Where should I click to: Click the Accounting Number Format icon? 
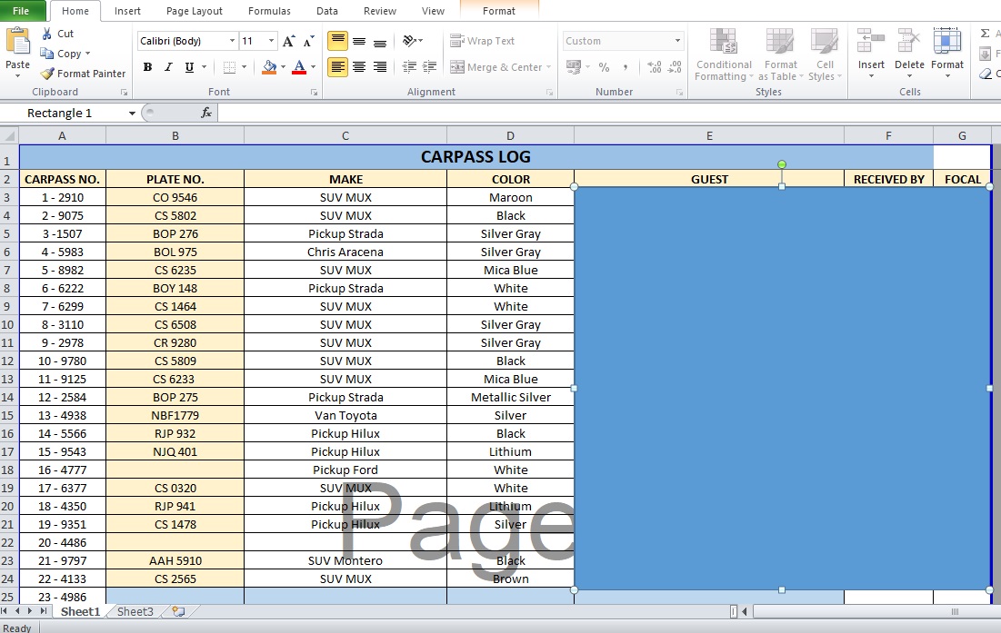574,67
